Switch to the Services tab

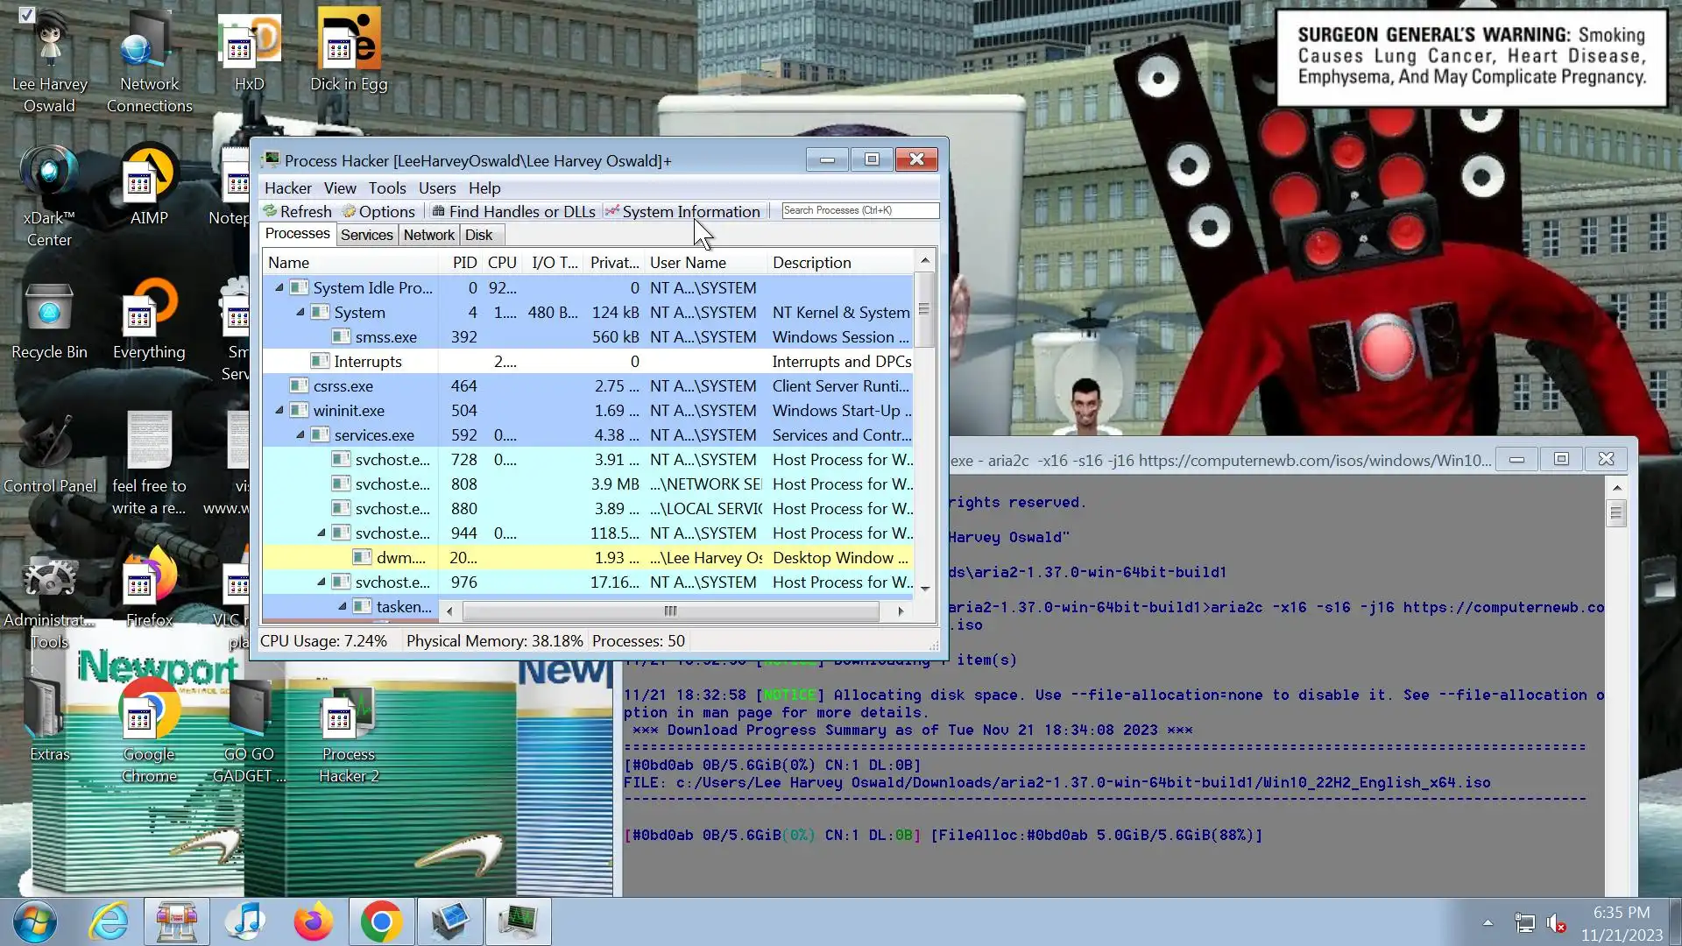(366, 235)
